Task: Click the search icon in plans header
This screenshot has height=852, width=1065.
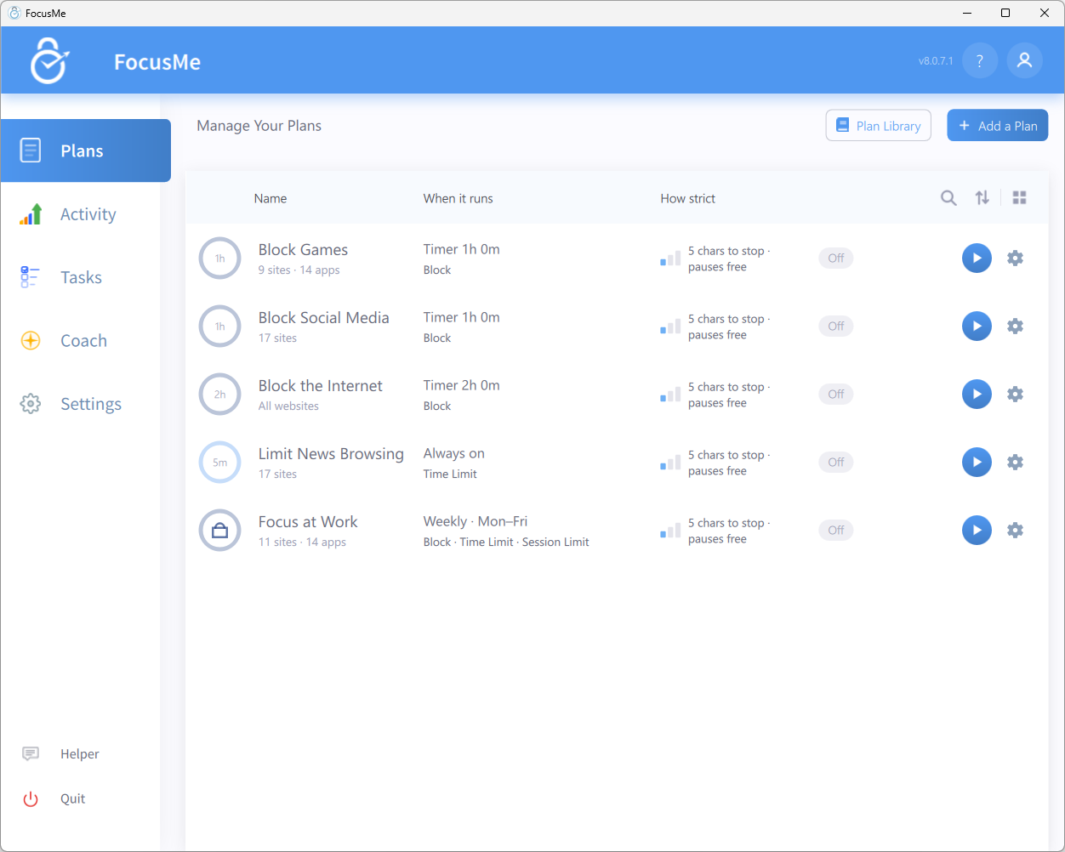Action: coord(948,198)
